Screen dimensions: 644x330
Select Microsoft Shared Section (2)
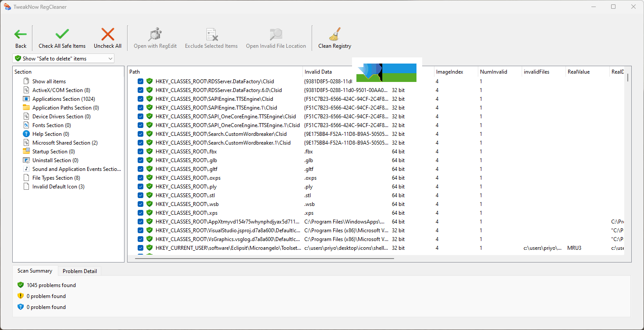coord(64,142)
